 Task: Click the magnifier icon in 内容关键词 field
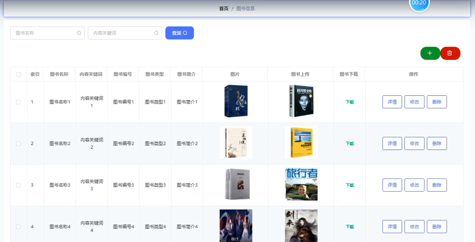(156, 33)
